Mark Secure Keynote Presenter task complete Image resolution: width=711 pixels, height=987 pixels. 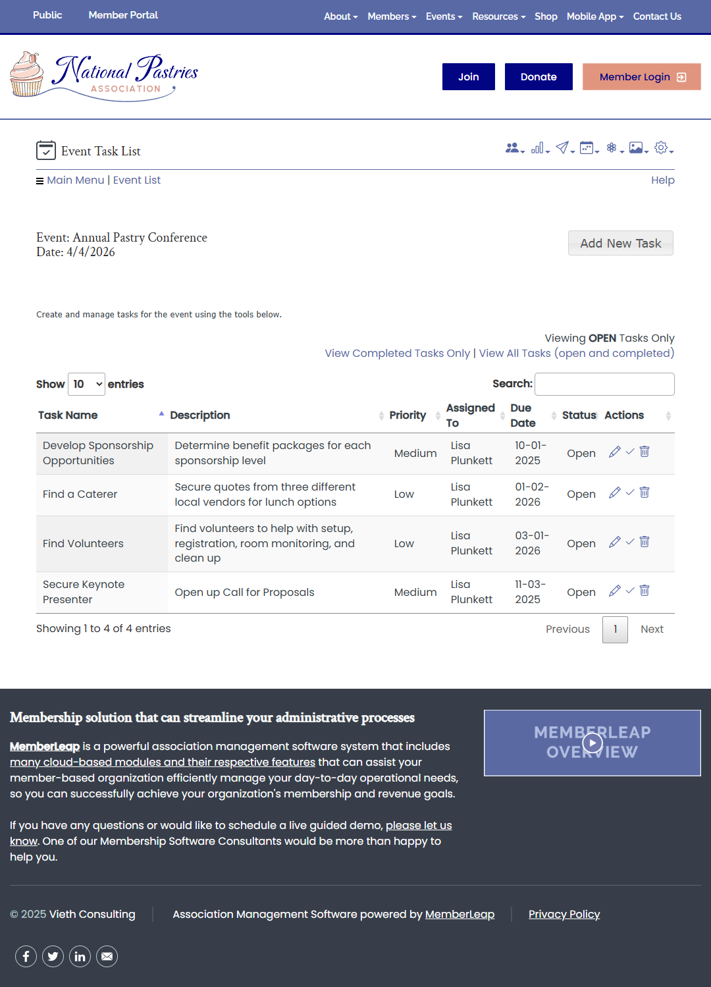coord(630,591)
